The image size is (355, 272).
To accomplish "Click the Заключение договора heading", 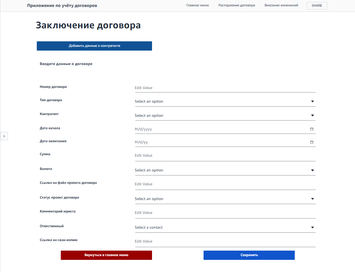I will click(88, 25).
